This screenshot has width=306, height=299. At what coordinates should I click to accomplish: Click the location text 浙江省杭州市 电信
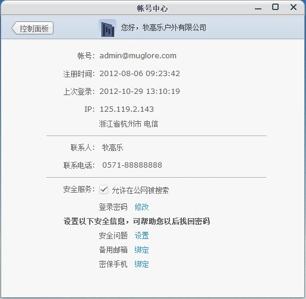[128, 124]
